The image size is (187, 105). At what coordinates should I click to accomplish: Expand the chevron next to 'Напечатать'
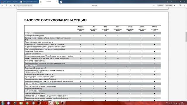pos(174,6)
